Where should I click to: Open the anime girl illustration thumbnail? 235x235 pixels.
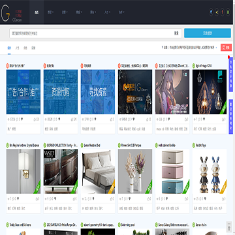coord(172,92)
